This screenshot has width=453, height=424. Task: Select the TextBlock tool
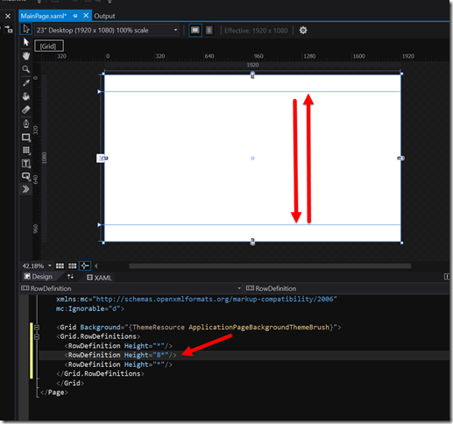point(26,164)
